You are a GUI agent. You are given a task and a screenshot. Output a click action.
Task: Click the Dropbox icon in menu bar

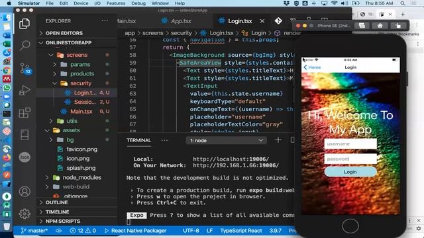point(287,3)
